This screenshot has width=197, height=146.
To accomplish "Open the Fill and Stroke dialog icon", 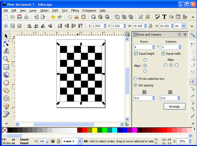I will (x=157, y=17).
